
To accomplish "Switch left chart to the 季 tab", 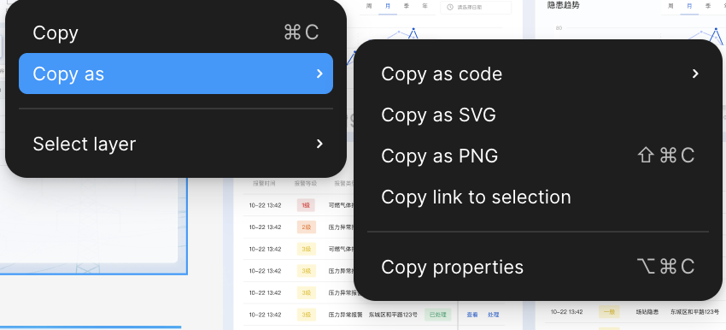I will point(406,7).
